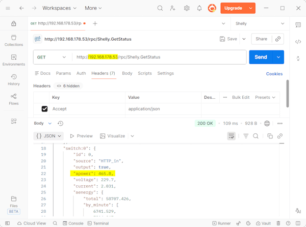Image resolution: width=306 pixels, height=227 pixels.
Task: Click the Send button
Action: (261, 57)
